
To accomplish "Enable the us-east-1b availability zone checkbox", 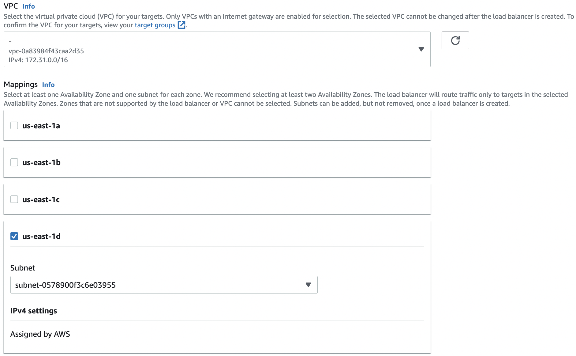I will pos(14,162).
